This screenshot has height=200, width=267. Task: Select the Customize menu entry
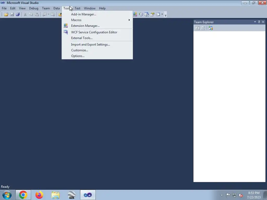[x=97, y=50]
